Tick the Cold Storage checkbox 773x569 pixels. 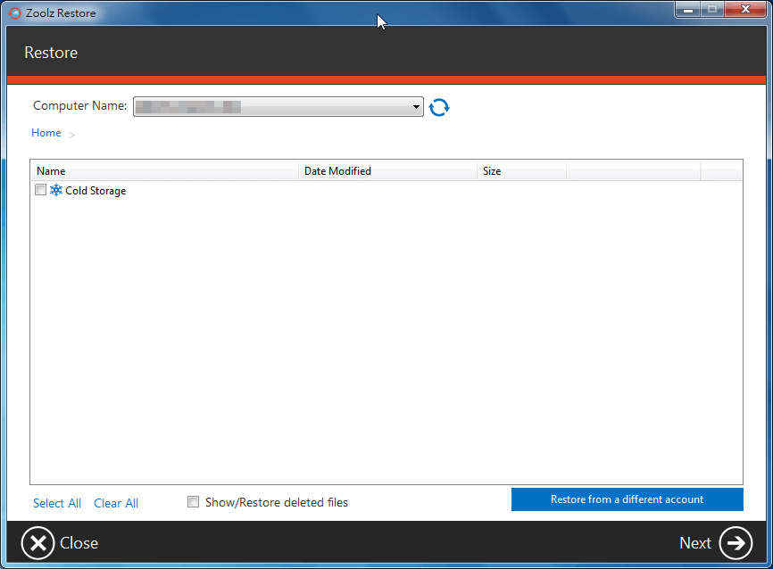coord(40,190)
